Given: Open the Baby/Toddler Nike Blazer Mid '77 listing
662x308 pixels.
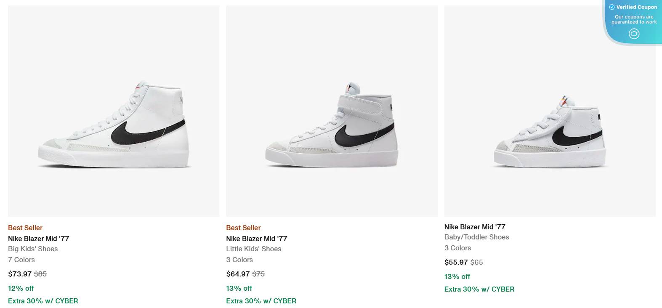Looking at the screenshot, I should pos(475,227).
